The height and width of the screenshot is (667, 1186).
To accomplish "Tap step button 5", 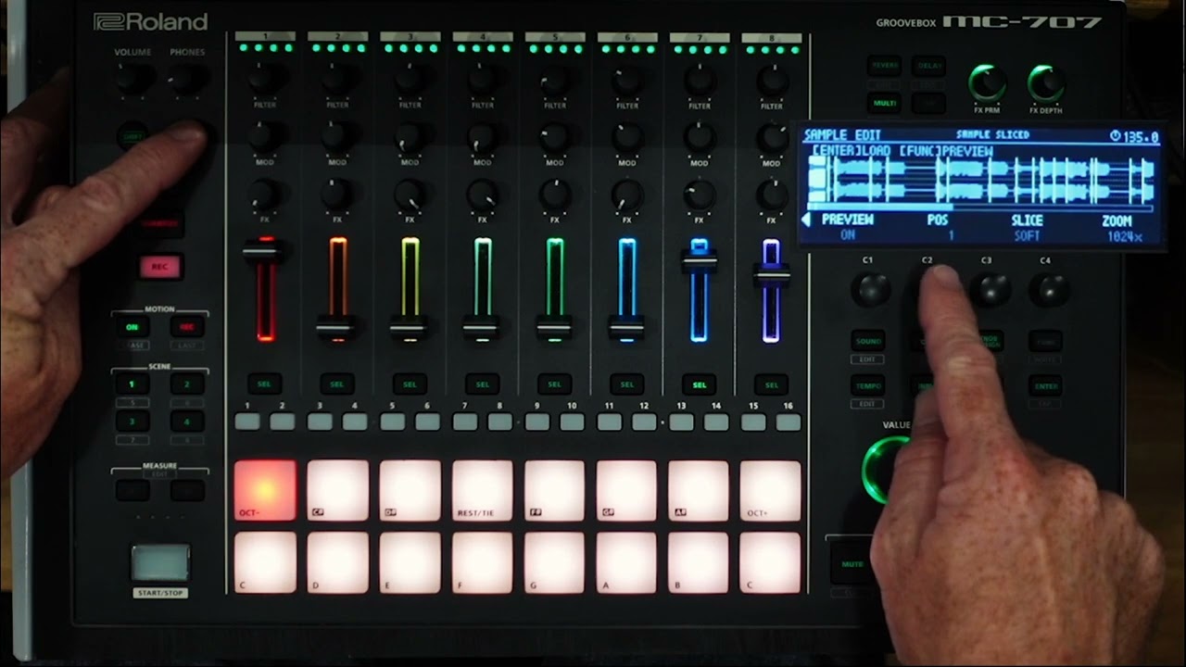I will coord(392,422).
